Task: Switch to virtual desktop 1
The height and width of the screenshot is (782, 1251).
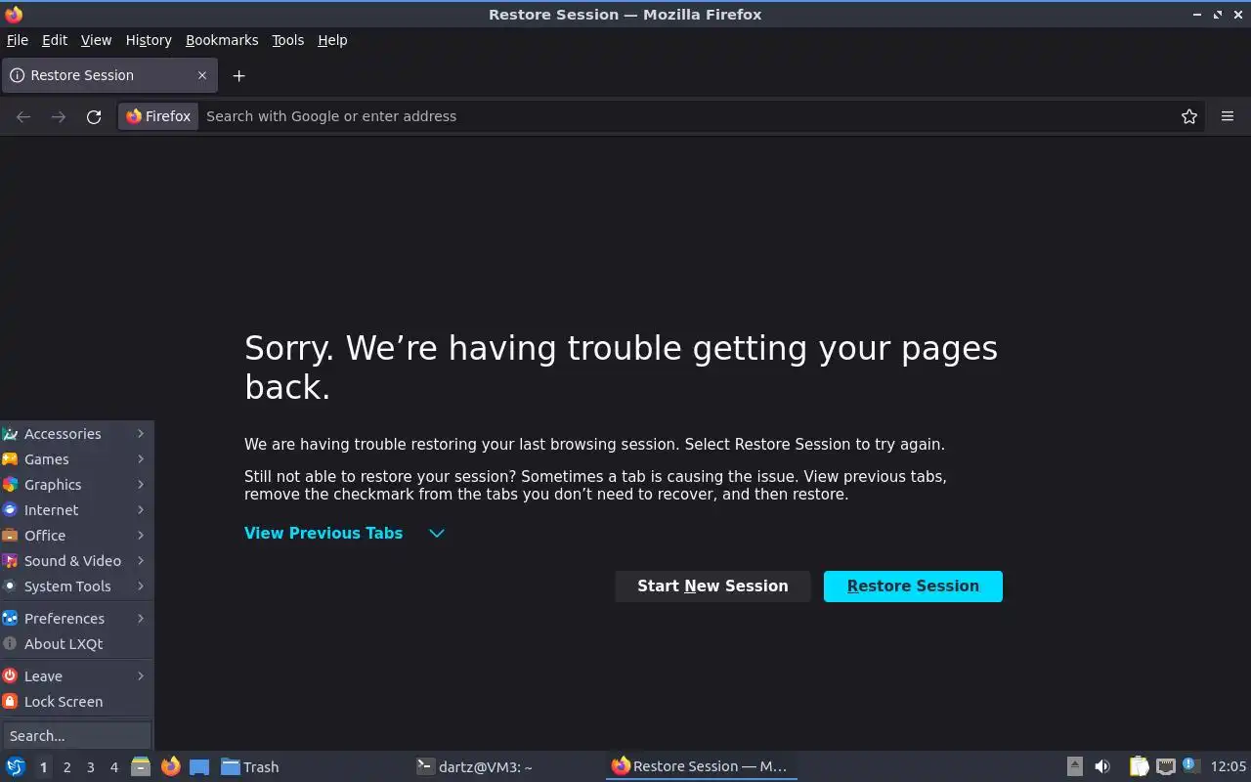Action: 43,767
